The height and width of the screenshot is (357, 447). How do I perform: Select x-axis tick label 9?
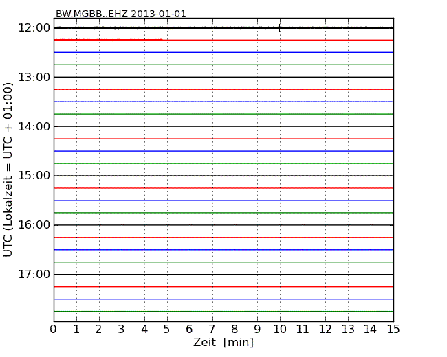257,330
